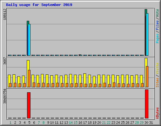
Task: Click the hits axis value 188112
Action: [x=5, y=14]
